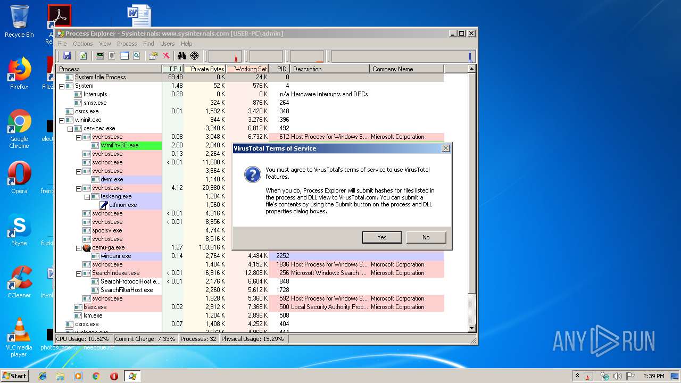Click Internet Explorer icon in taskbar
Screen dimensions: 681x383
coord(43,376)
